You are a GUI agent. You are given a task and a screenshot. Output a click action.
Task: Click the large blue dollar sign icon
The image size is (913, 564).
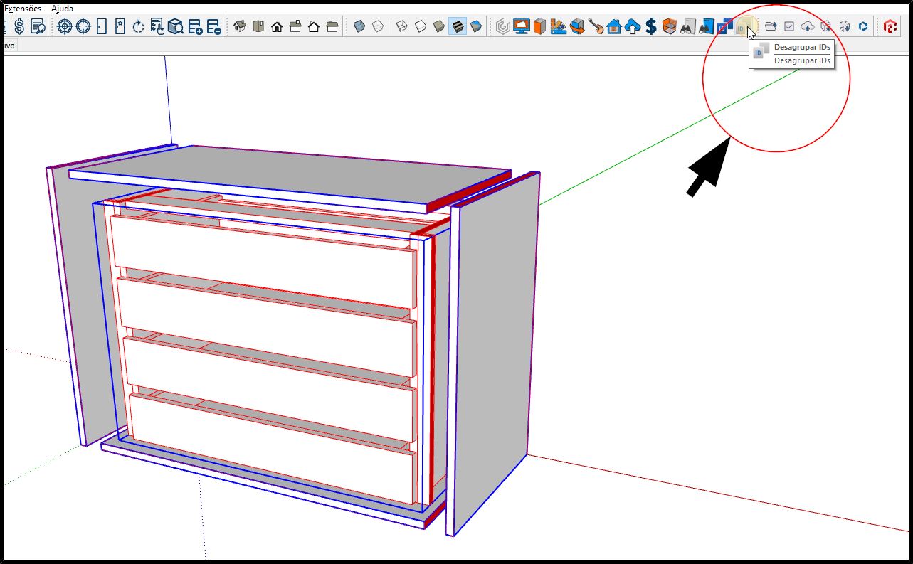tap(650, 27)
